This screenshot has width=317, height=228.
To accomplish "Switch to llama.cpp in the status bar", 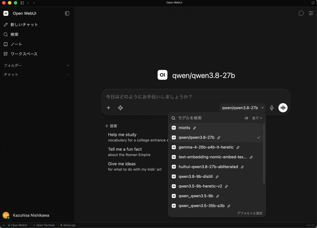I will (x=68, y=225).
